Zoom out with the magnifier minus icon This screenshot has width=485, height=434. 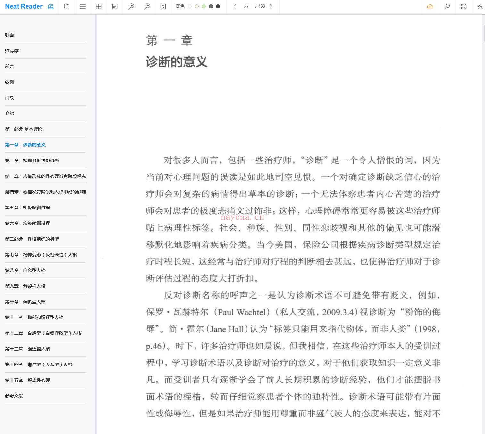147,6
